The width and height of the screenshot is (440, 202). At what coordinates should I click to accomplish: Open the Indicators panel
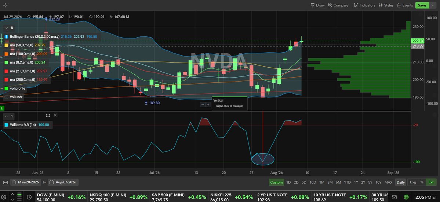click(x=364, y=5)
